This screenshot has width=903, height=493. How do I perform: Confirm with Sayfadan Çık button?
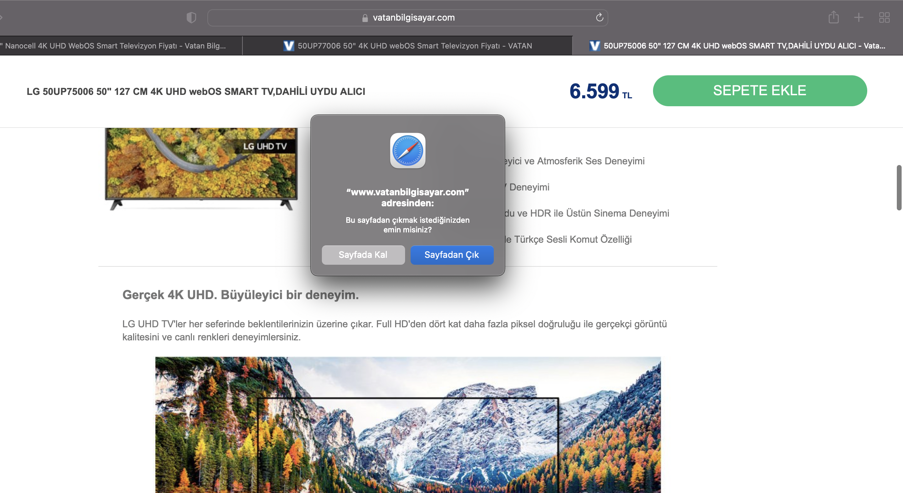tap(452, 255)
